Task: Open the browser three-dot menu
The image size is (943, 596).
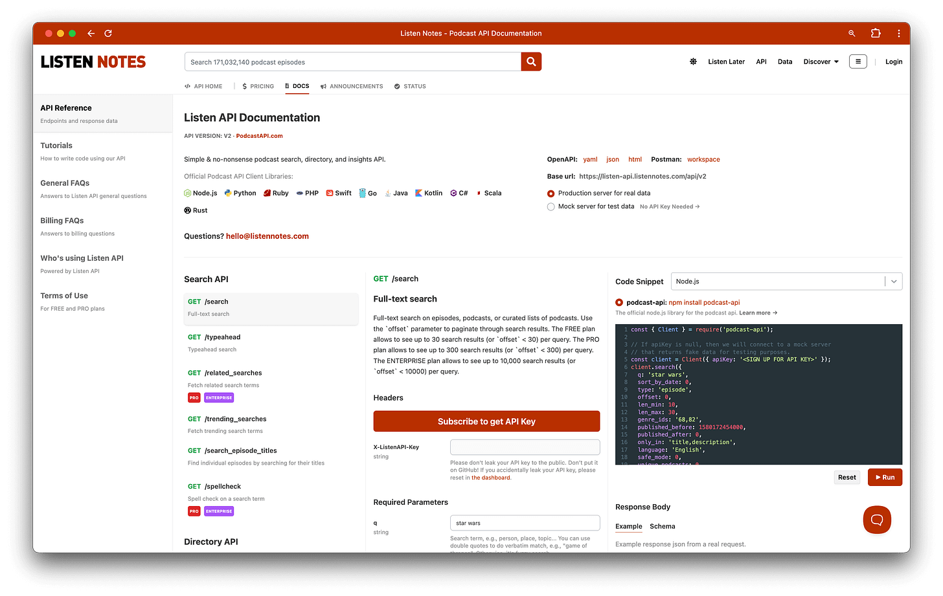Action: (898, 33)
